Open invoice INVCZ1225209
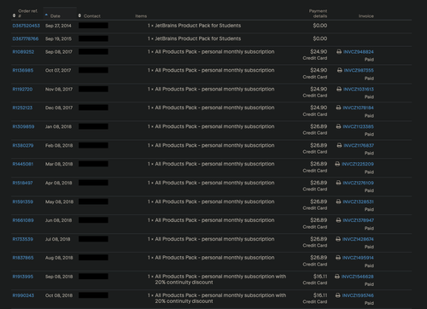The height and width of the screenshot is (309, 427). [358, 164]
